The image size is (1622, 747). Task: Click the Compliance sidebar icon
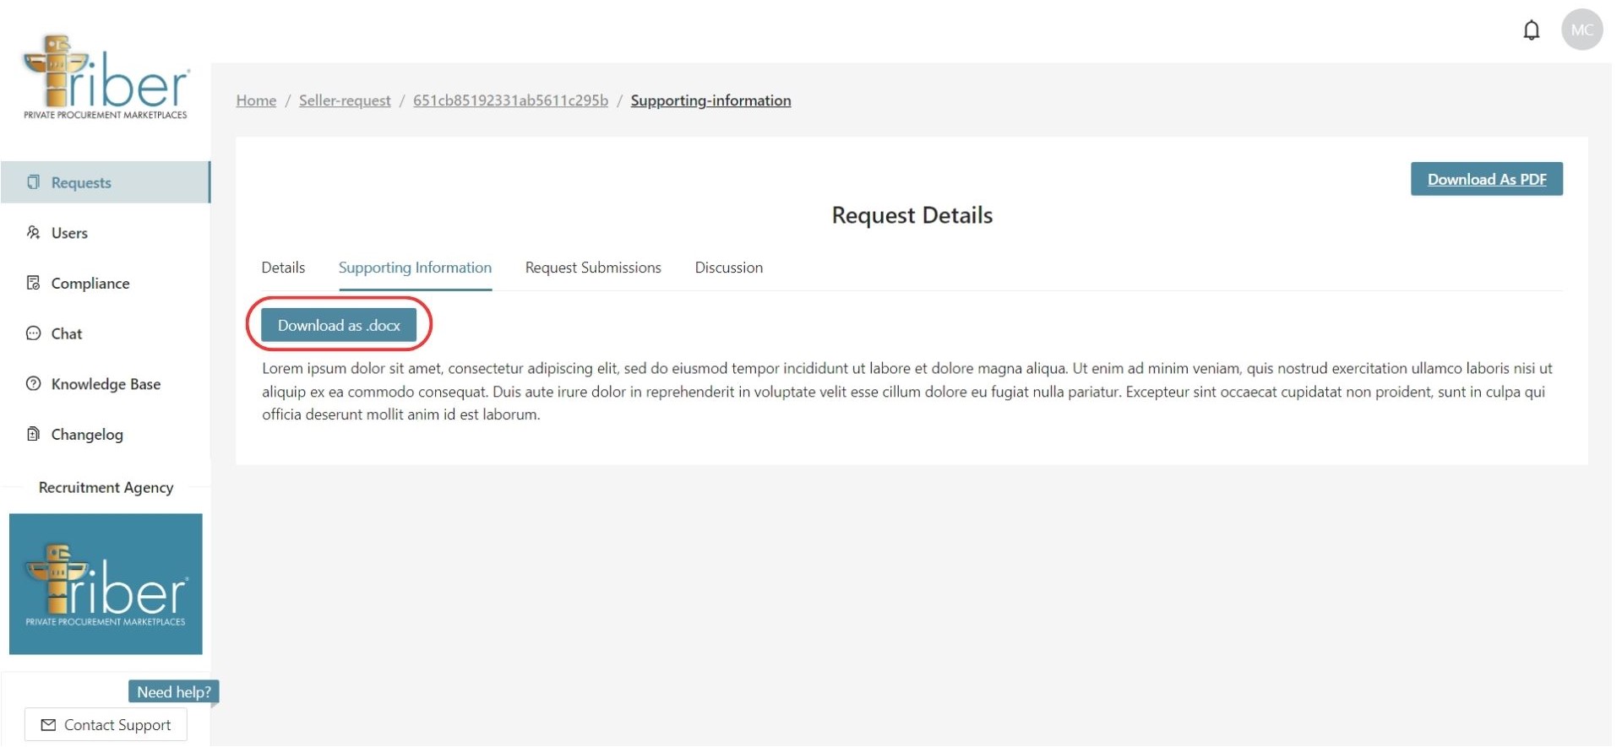[x=33, y=283]
